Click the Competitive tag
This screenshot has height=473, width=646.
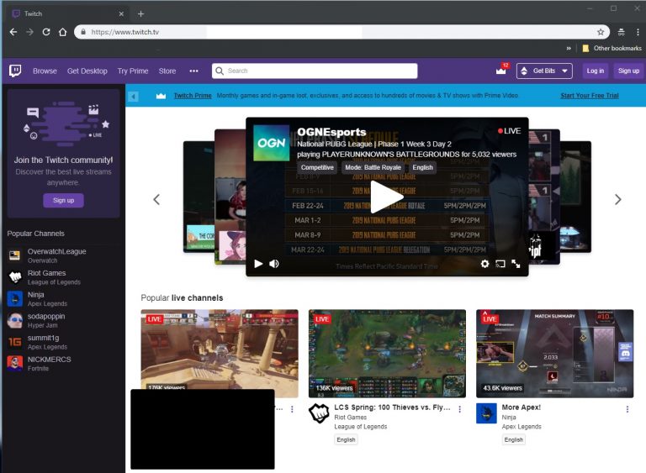pos(317,167)
